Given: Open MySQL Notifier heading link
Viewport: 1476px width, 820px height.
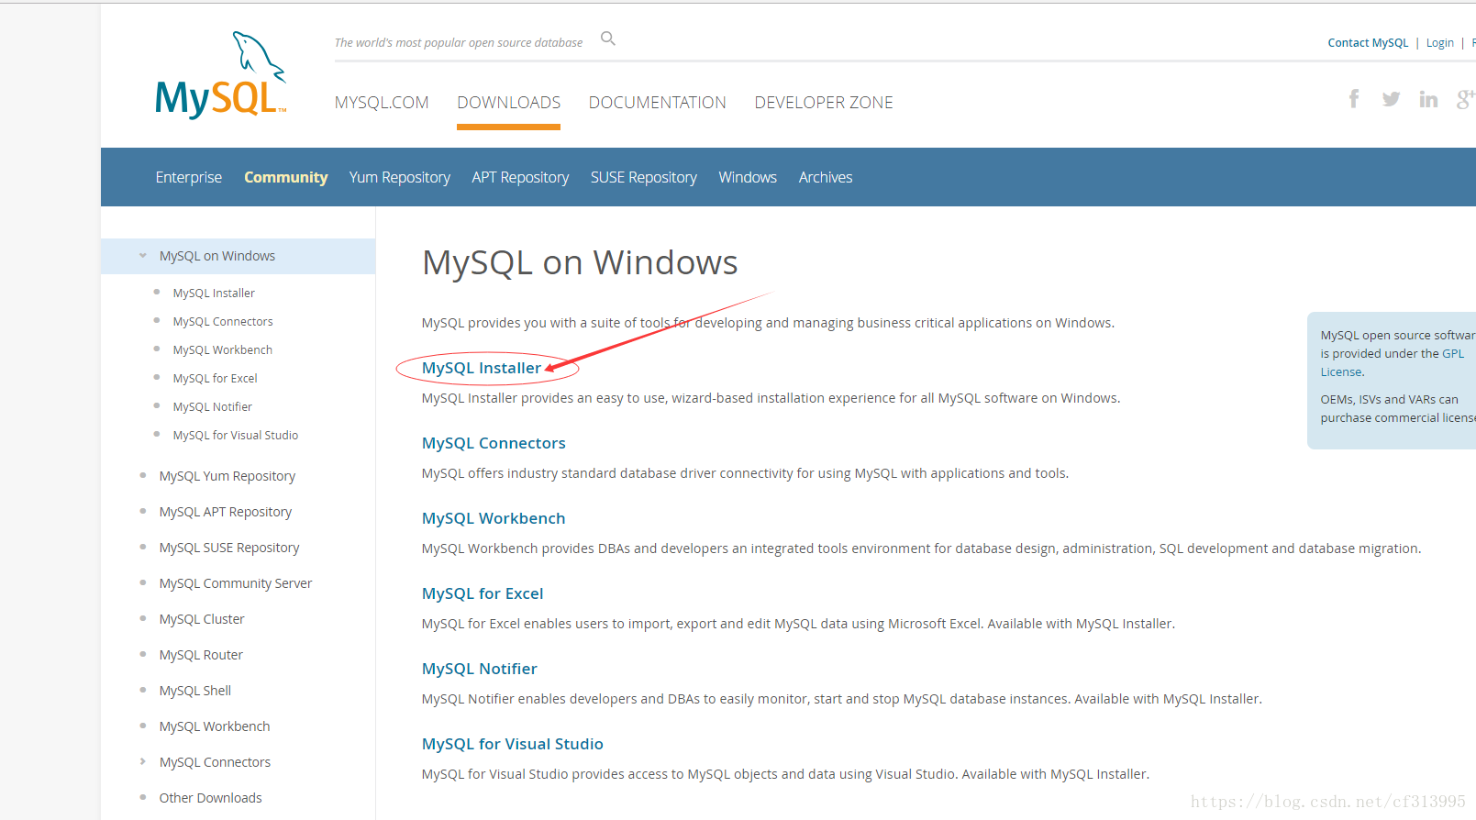Looking at the screenshot, I should tap(480, 669).
